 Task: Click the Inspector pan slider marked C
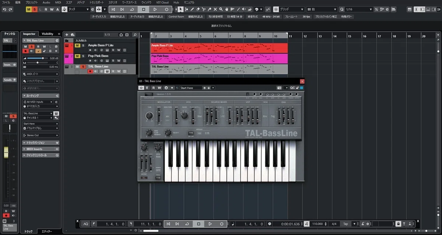click(x=38, y=63)
